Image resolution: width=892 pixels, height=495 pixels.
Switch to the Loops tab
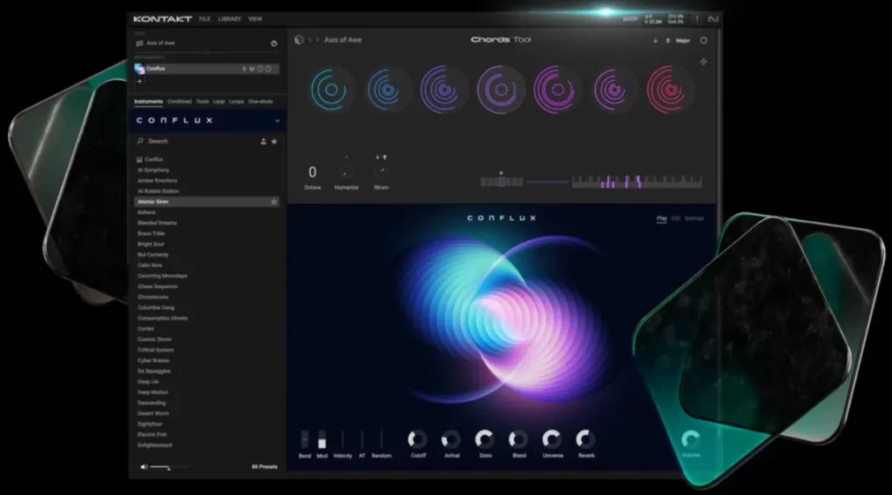[237, 102]
